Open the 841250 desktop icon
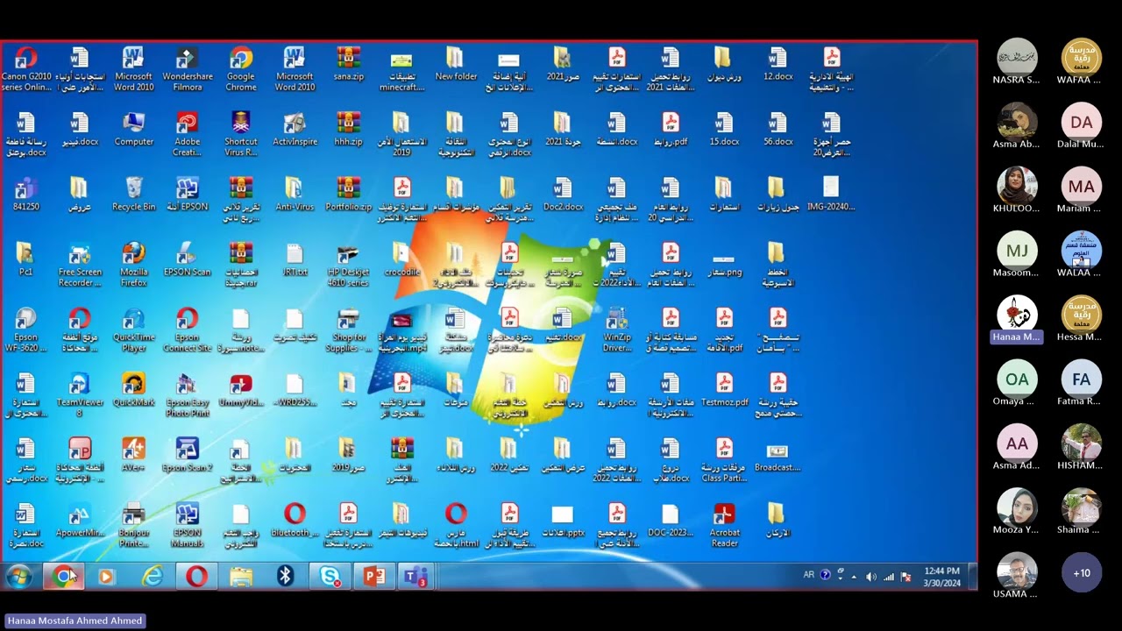Screen dimensions: 1122x631 pos(25,194)
